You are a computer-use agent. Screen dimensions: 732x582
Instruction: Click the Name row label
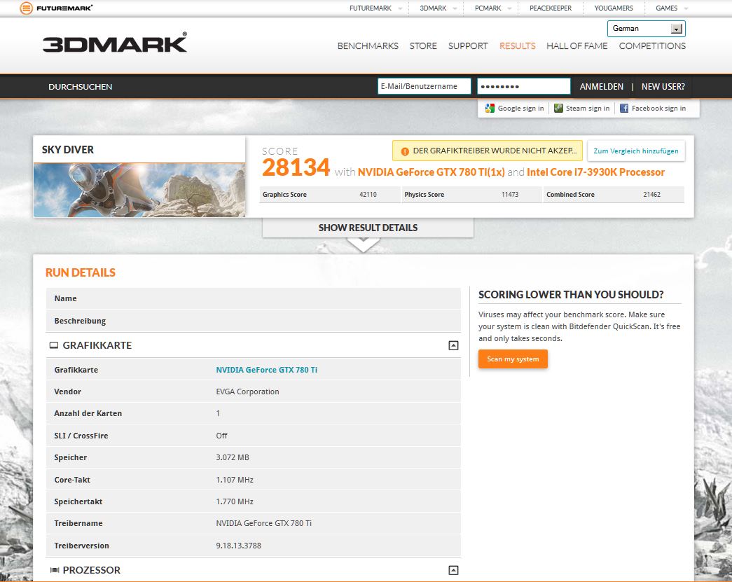click(65, 298)
